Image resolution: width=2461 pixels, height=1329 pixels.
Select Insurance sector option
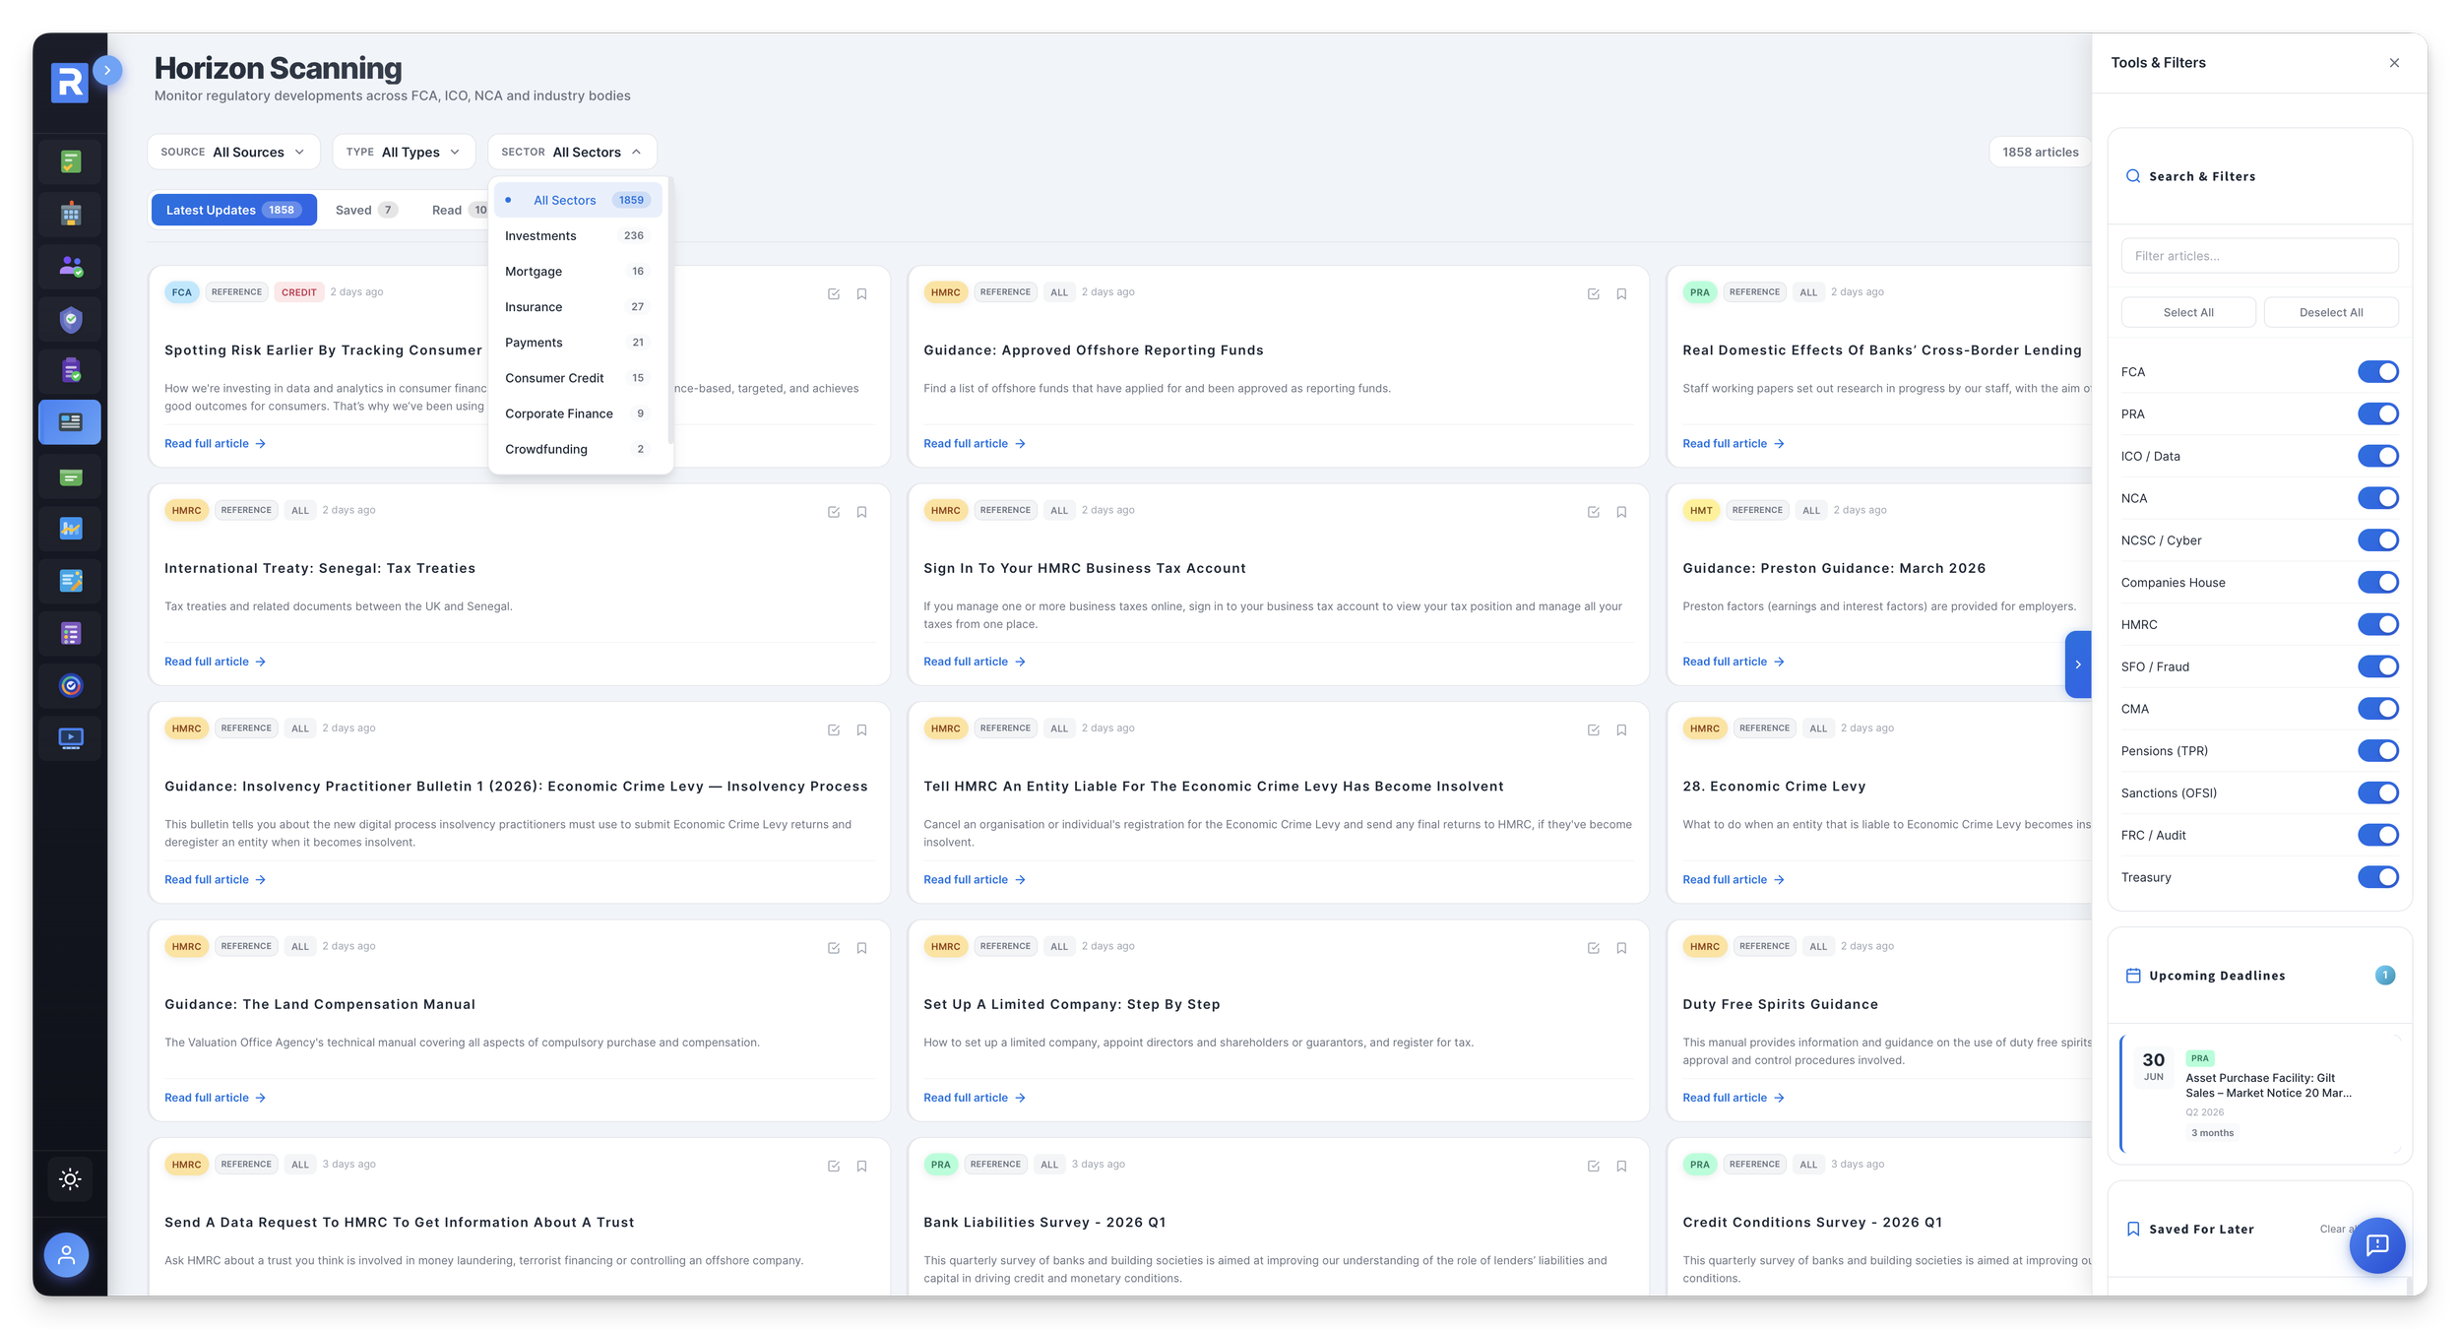coord(578,306)
